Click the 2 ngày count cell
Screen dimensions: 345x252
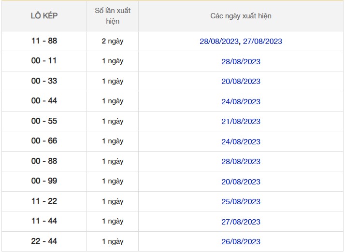click(113, 41)
